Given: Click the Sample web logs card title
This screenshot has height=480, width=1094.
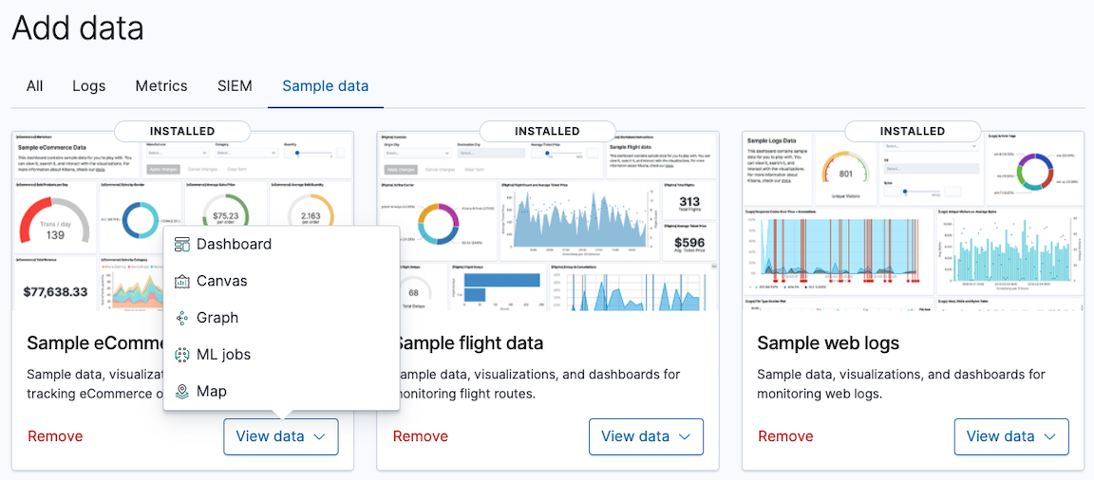Looking at the screenshot, I should 828,342.
